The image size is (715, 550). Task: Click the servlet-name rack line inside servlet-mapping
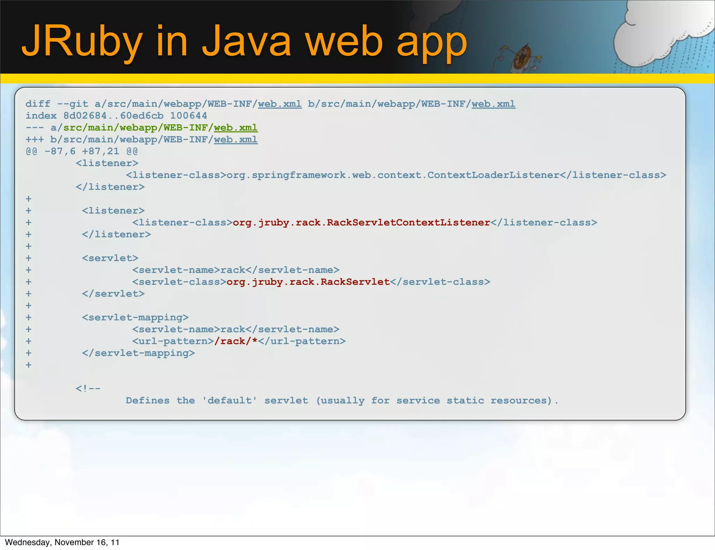coord(236,329)
